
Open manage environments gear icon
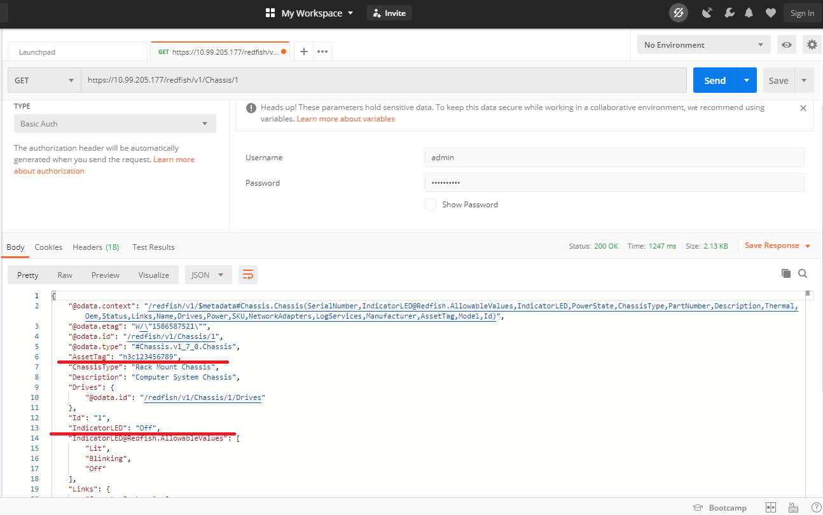click(812, 45)
